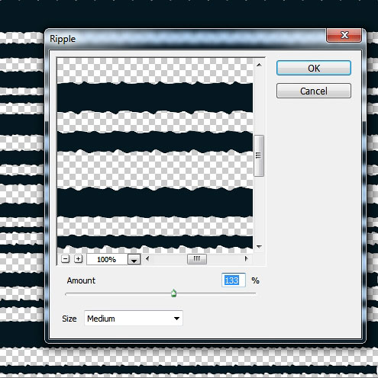Click the vertical preview scrollbar thumb
Image resolution: width=378 pixels, height=378 pixels.
259,155
